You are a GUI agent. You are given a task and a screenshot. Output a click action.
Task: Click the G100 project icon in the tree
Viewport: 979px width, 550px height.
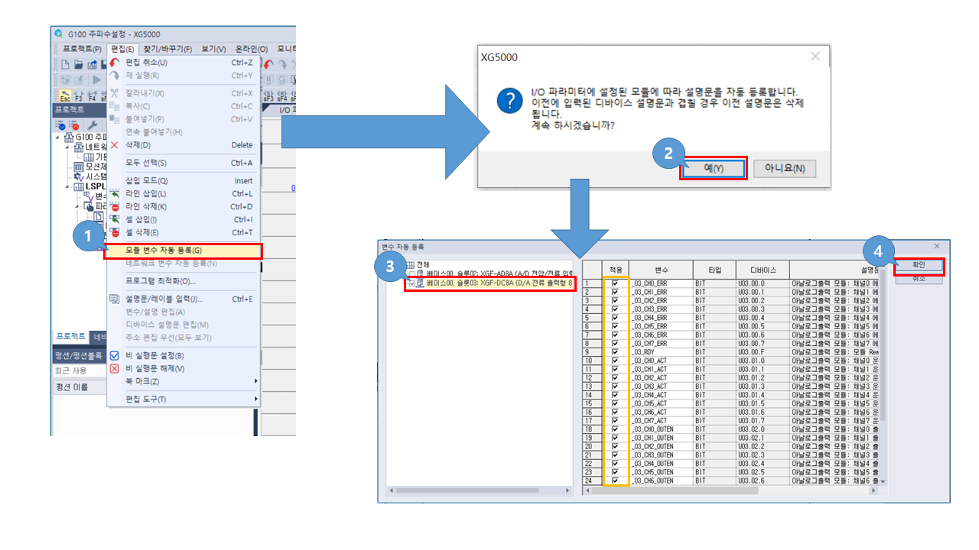click(x=69, y=137)
